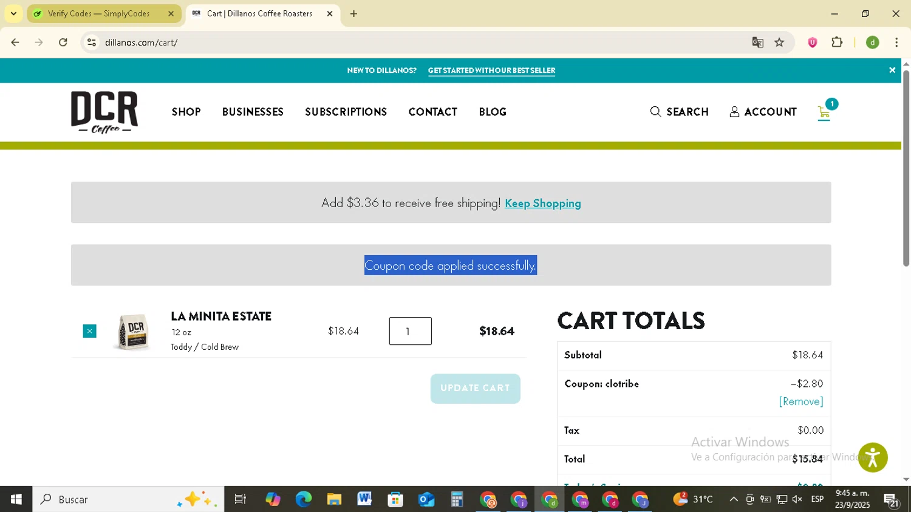Open Chrome three-dot menu

point(896,43)
